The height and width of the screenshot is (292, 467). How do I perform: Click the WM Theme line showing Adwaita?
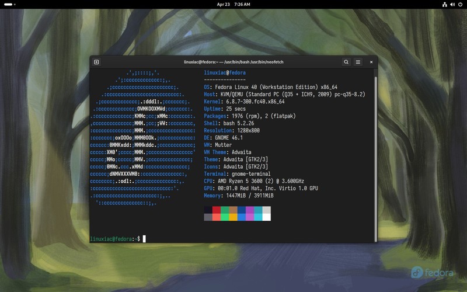[228, 152]
